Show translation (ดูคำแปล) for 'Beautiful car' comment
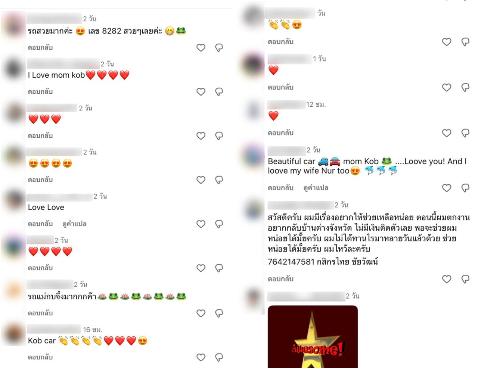 (316, 188)
